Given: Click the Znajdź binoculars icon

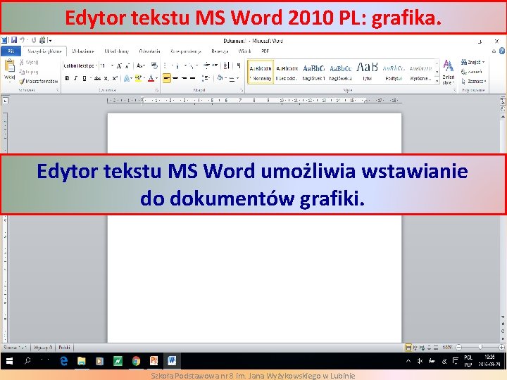Looking at the screenshot, I should point(464,62).
